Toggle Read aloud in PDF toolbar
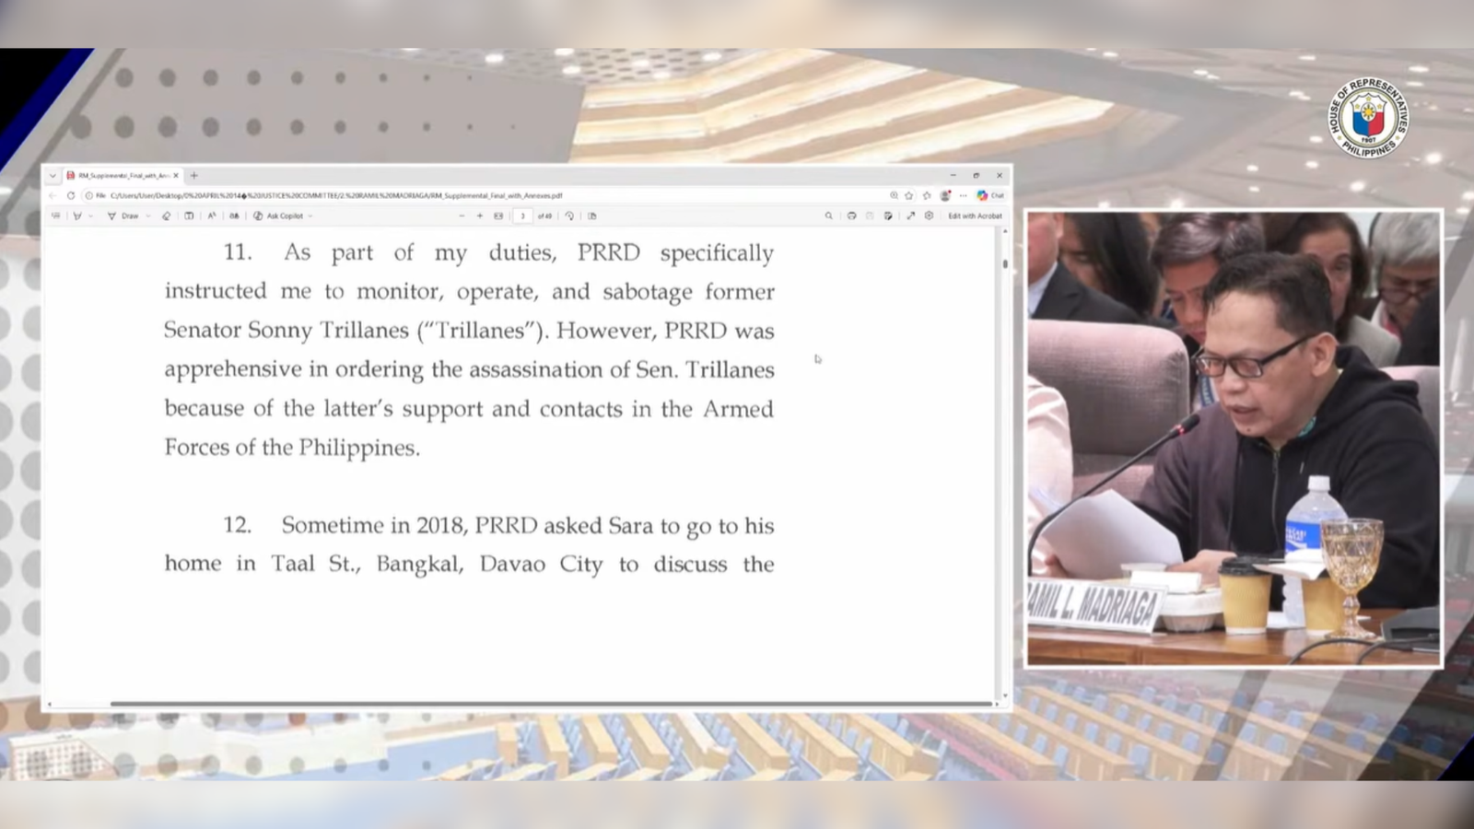Screen dimensions: 1474x829 click(x=211, y=216)
